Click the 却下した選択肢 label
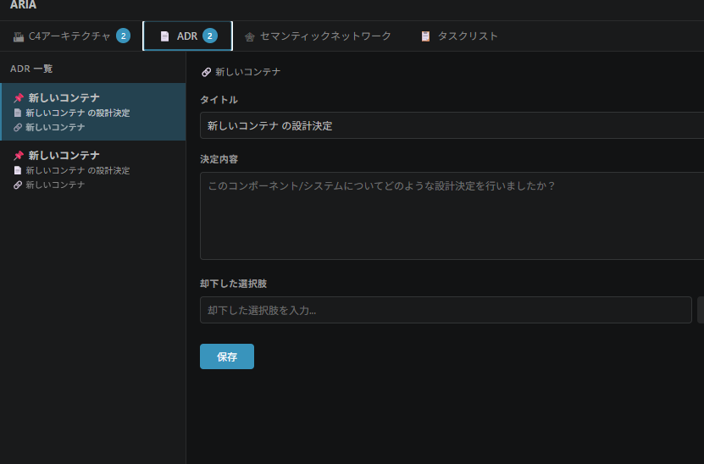The height and width of the screenshot is (464, 704). click(x=234, y=284)
